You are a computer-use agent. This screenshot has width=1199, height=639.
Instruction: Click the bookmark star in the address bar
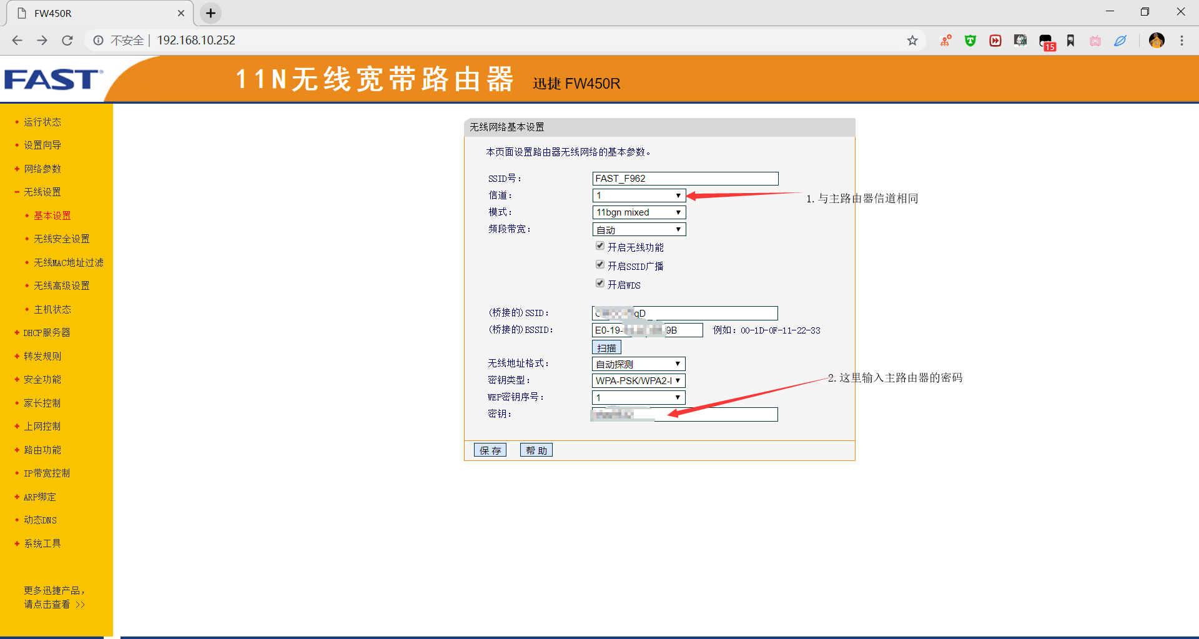912,40
